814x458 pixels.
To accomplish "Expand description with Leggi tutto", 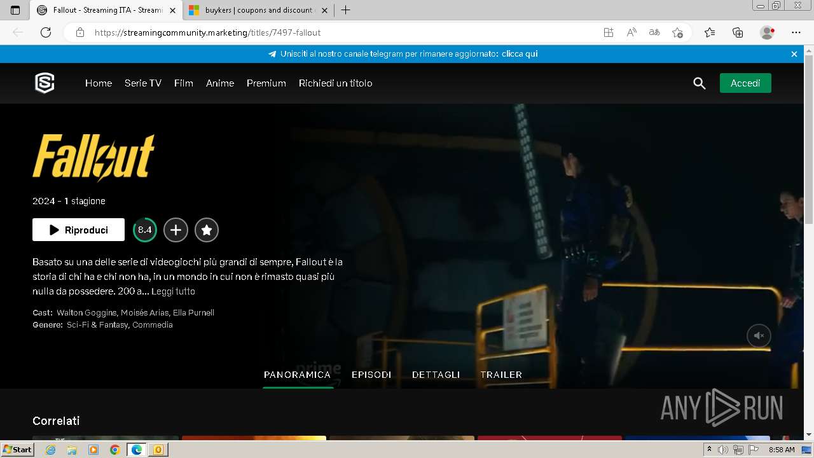I will (173, 291).
